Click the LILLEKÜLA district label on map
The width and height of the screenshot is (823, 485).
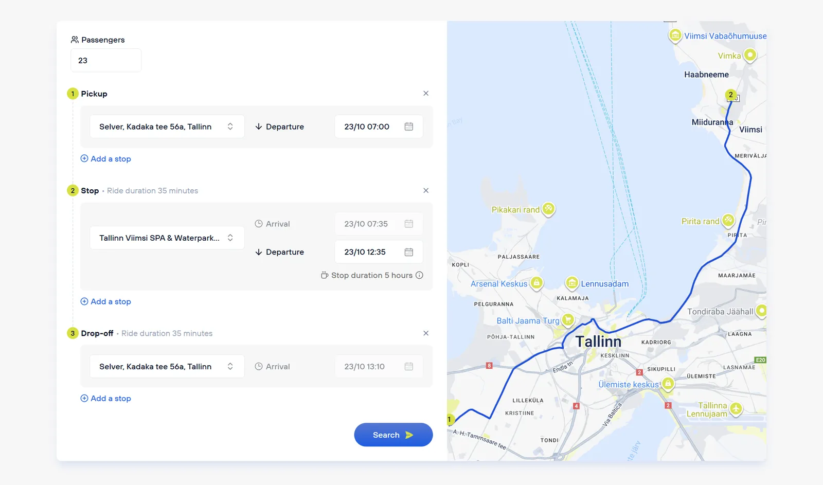[x=528, y=400]
